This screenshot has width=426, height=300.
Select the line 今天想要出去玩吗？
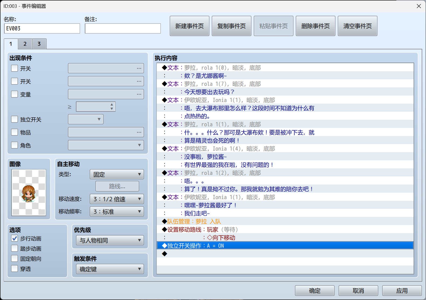click(x=285, y=92)
